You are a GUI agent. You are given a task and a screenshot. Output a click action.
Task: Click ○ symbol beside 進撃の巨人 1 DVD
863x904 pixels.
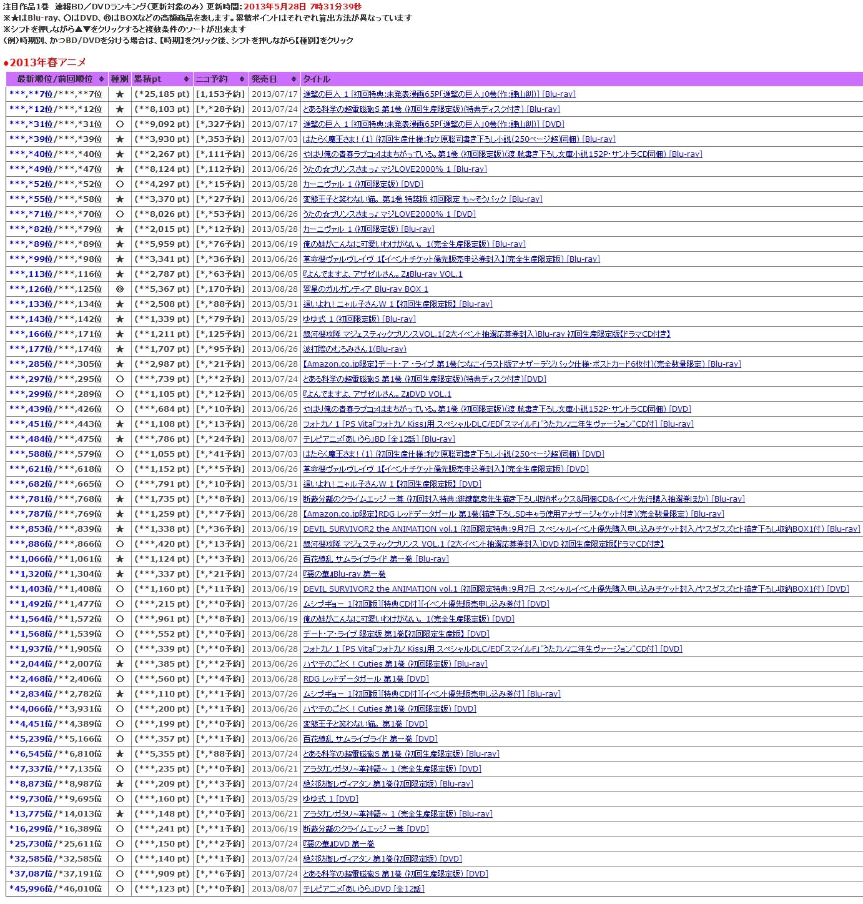(120, 124)
